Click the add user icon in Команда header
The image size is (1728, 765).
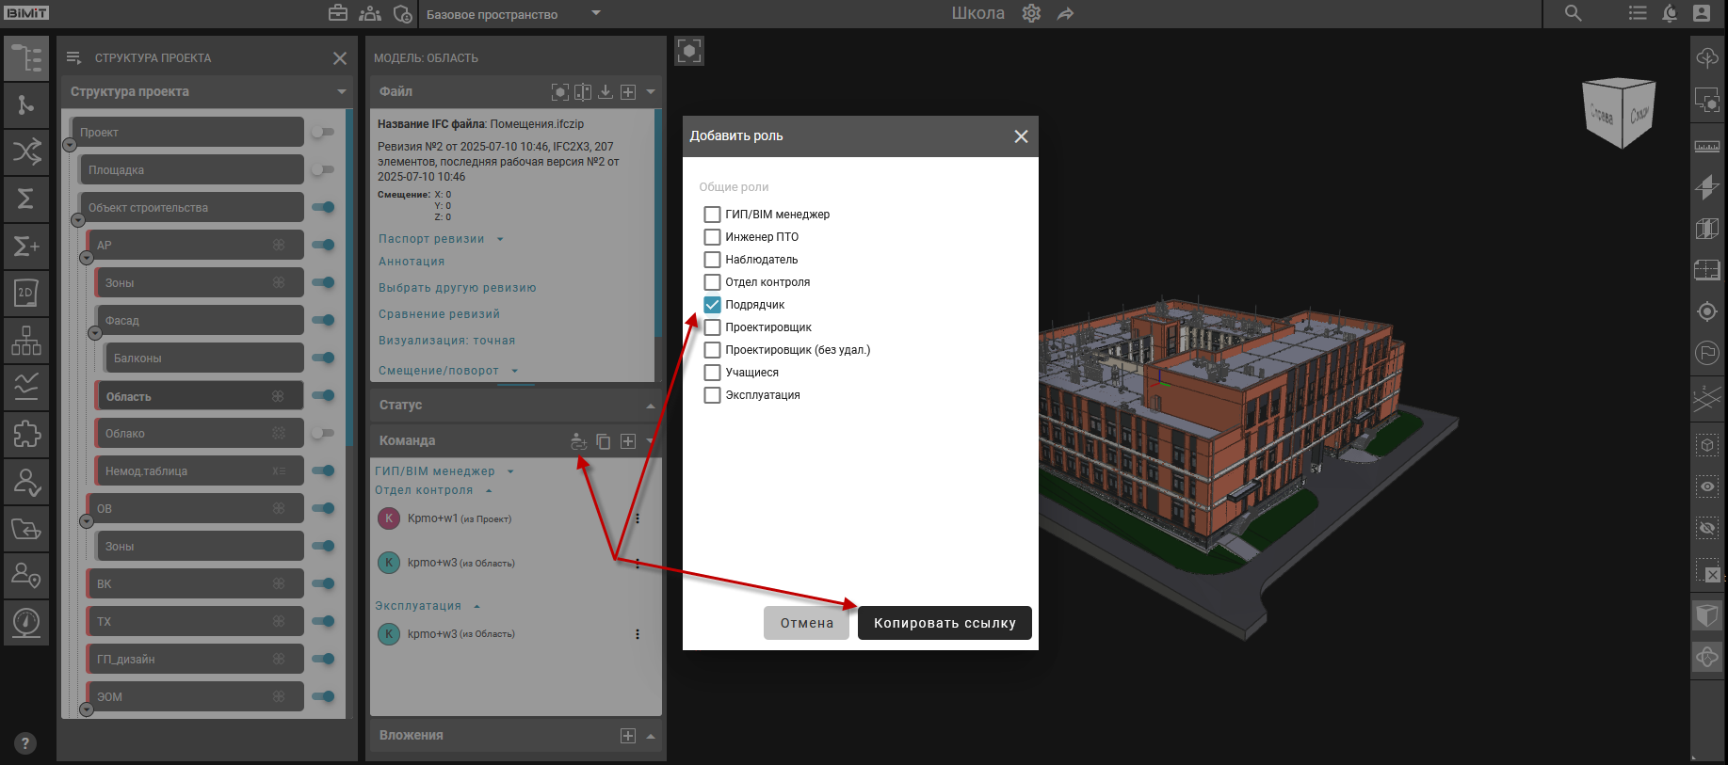point(578,441)
